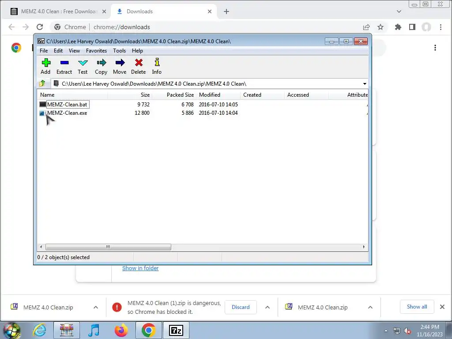Open the Help menu

coord(138,51)
